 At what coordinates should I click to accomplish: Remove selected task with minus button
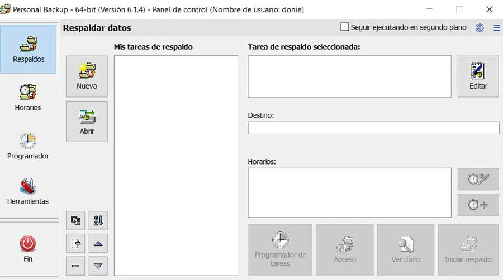click(75, 265)
